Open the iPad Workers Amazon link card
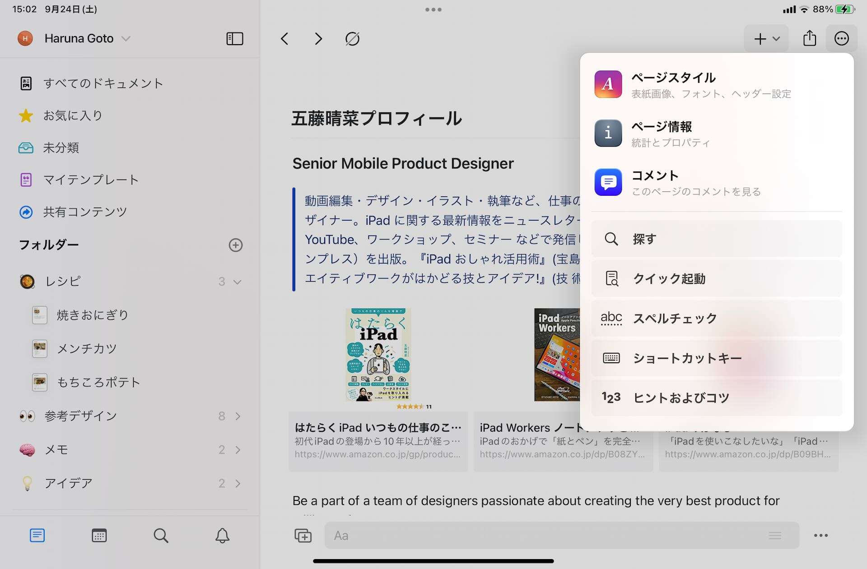Screen dimensions: 867x569 click(563, 441)
